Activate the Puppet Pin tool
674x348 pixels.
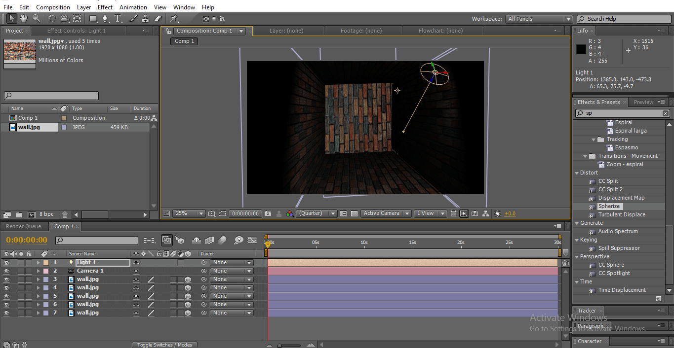coord(174,19)
